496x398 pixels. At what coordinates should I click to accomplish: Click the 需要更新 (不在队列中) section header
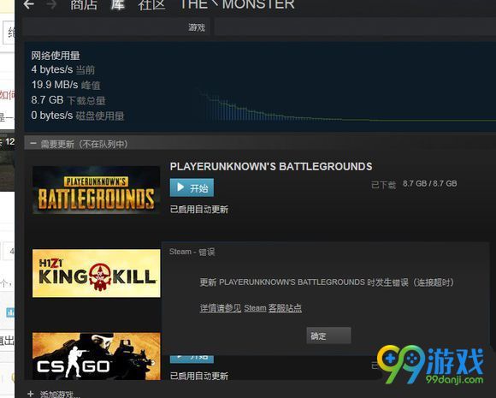click(x=84, y=144)
